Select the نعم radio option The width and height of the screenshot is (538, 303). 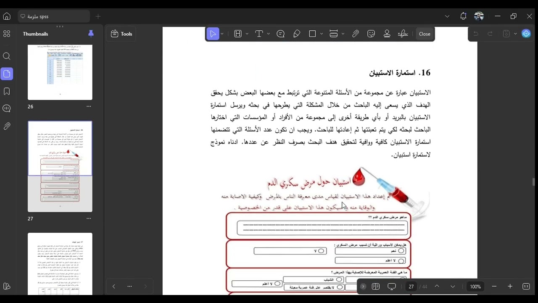tap(401, 251)
